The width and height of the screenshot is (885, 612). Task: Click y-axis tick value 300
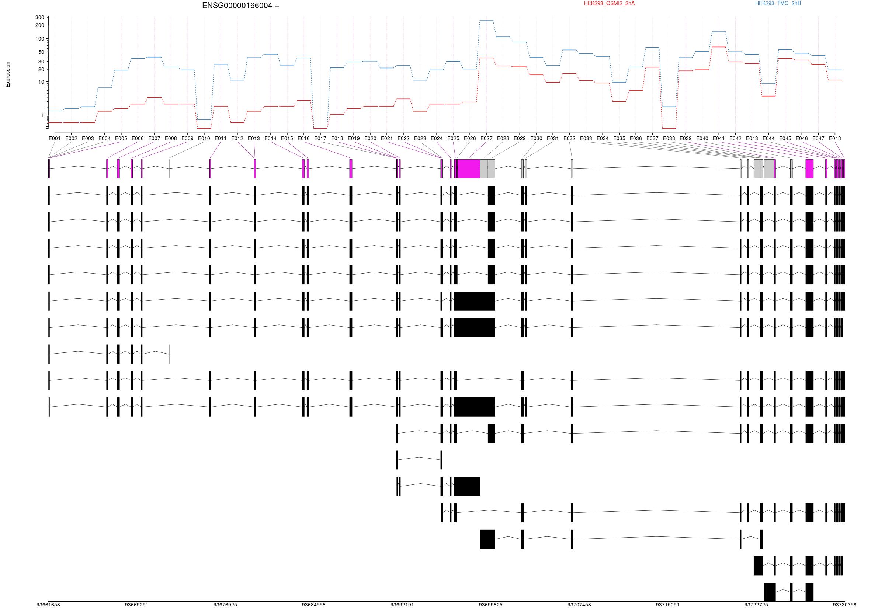point(39,17)
